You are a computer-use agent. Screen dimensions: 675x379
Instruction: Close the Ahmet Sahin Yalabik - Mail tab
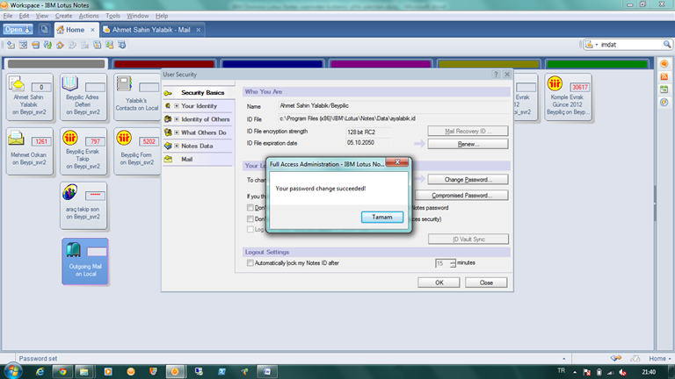pyautogui.click(x=198, y=30)
